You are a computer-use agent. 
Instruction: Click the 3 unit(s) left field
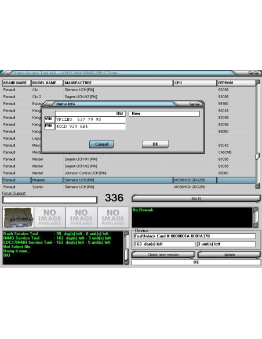click(227, 244)
